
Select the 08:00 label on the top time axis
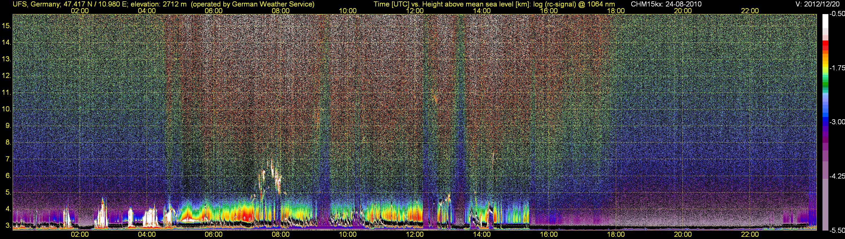coord(281,11)
